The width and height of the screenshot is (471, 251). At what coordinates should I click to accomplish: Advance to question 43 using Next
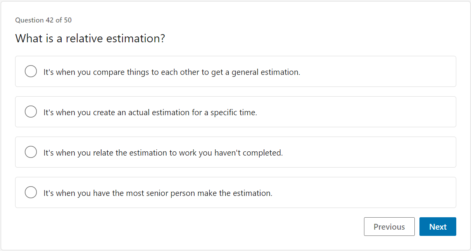pos(438,227)
